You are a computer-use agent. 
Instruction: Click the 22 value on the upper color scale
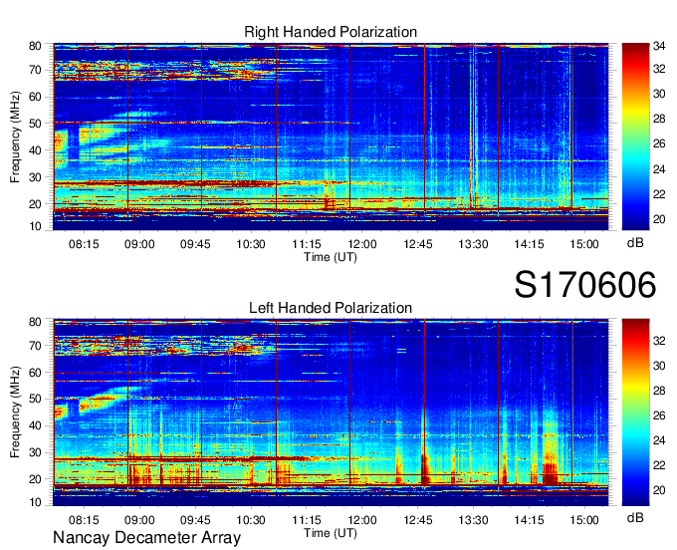pos(659,194)
